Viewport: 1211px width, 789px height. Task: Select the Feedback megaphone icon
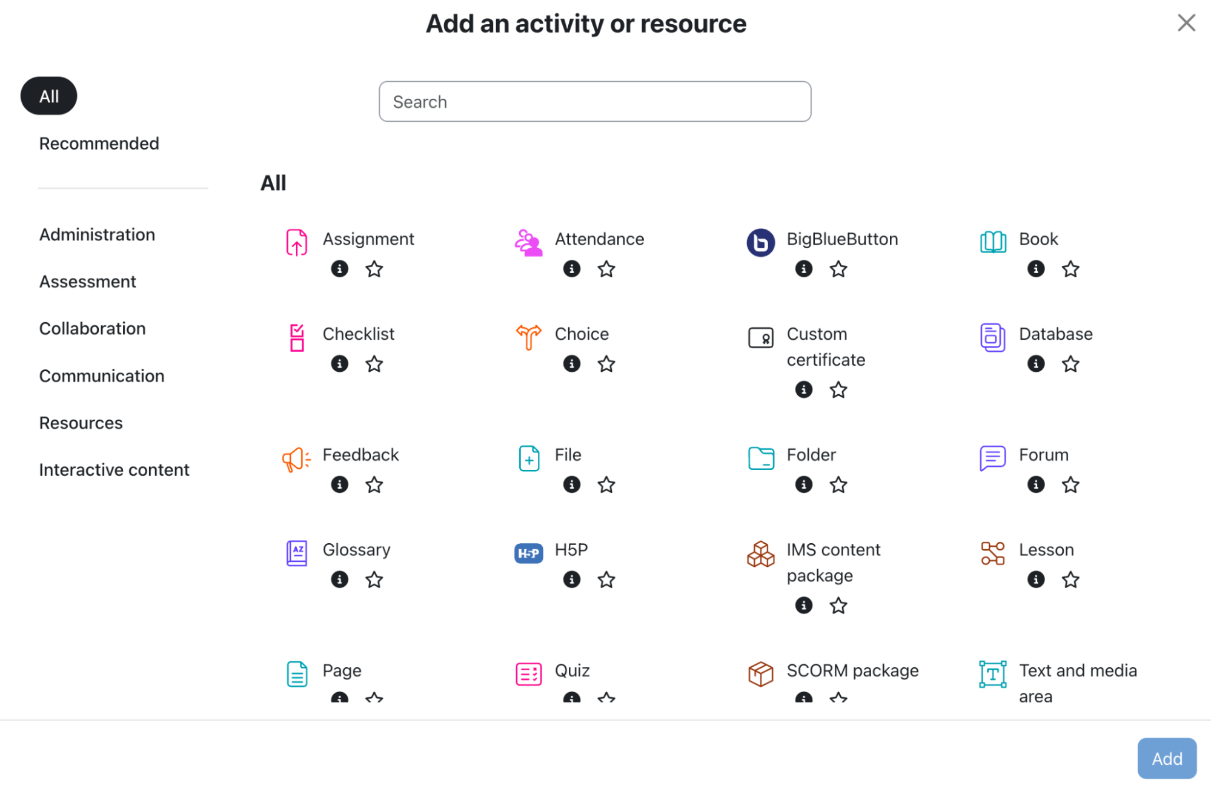pyautogui.click(x=296, y=460)
